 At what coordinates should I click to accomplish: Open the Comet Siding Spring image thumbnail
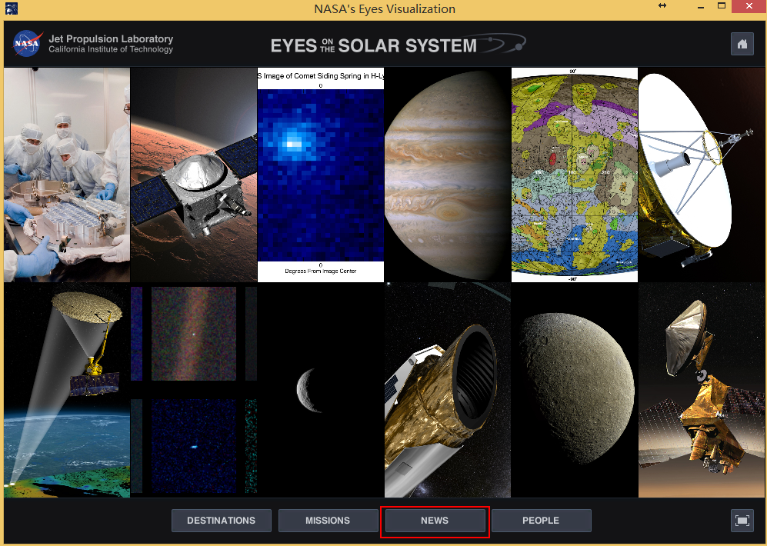coord(320,175)
